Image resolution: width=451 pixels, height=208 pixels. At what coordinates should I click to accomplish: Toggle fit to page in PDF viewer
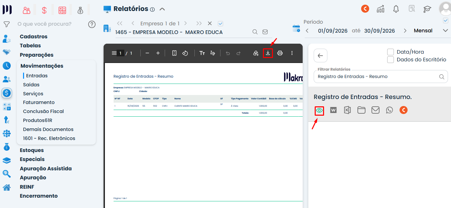pos(174,53)
